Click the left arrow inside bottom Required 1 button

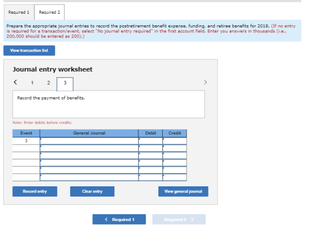click(x=106, y=219)
